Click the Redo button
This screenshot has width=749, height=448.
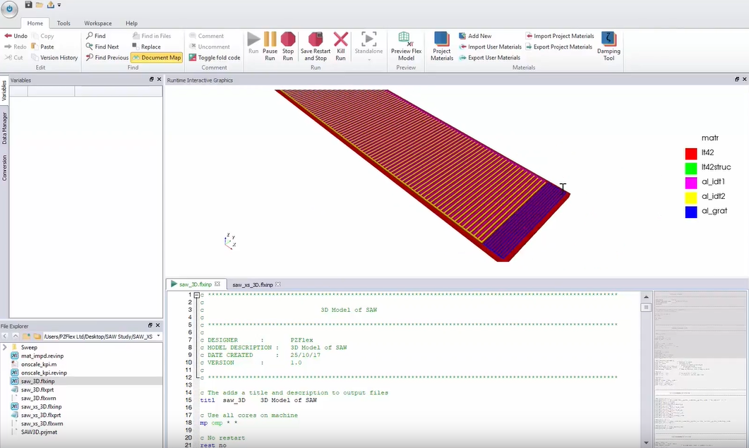(x=16, y=47)
